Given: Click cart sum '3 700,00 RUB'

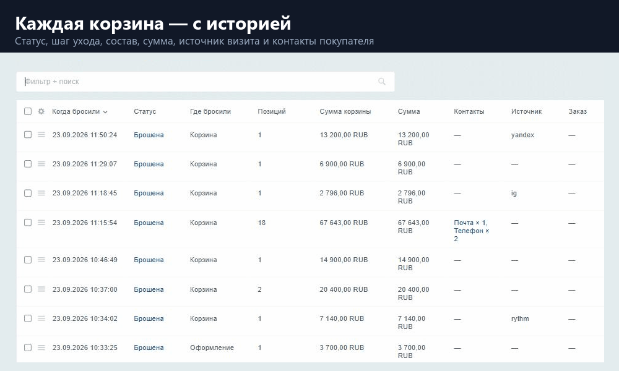Looking at the screenshot, I should coord(342,348).
